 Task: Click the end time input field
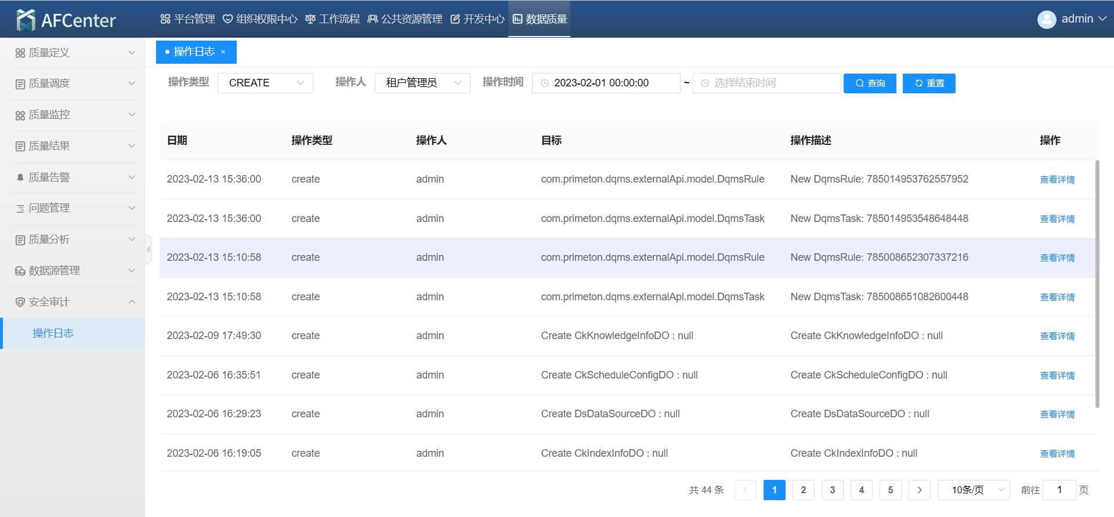[766, 83]
